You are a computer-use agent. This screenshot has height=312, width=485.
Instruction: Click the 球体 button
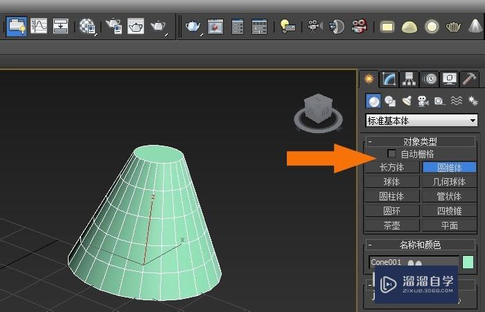392,182
